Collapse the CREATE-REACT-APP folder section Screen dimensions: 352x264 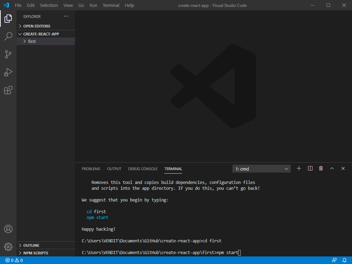46,34
